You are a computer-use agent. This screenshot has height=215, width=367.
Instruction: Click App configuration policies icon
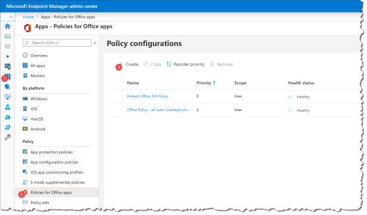pos(25,162)
